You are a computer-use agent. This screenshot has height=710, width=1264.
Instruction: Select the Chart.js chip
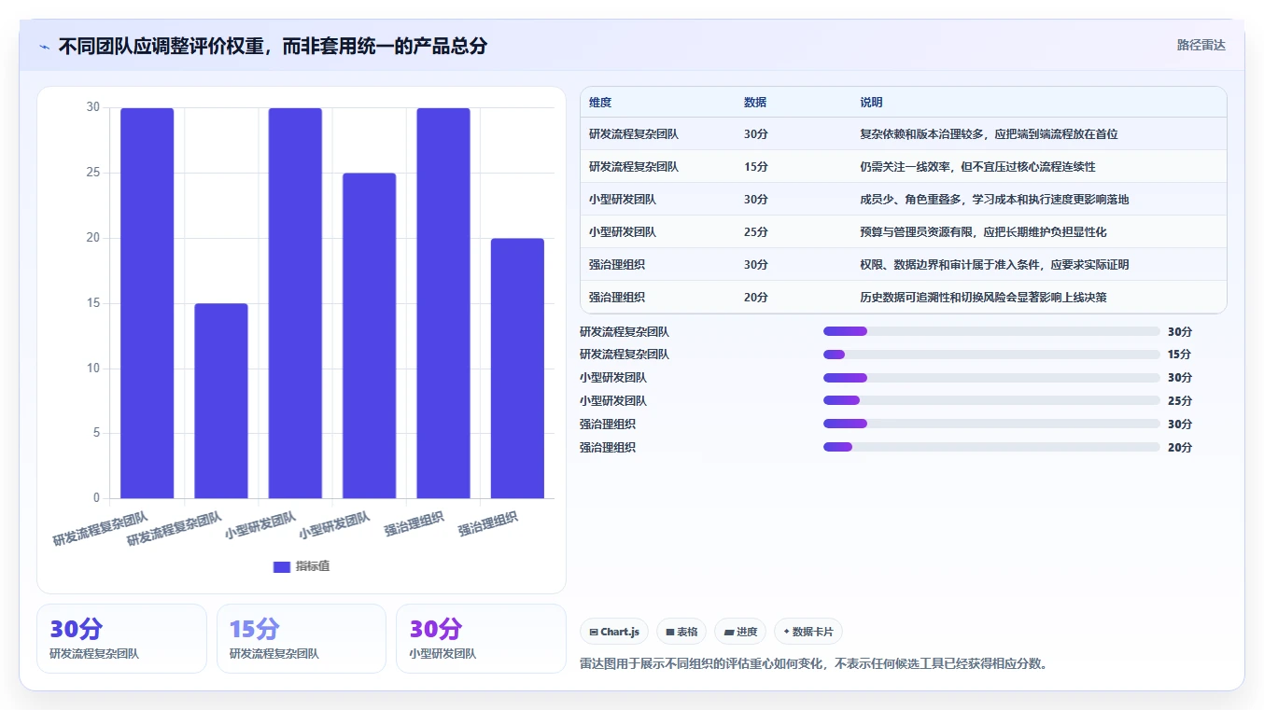614,632
